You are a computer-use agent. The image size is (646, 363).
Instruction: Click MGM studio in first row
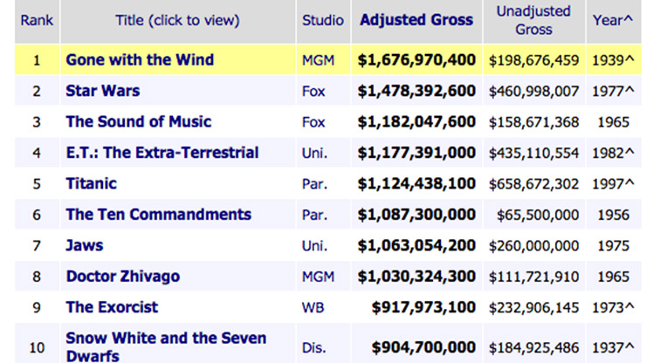pos(317,60)
